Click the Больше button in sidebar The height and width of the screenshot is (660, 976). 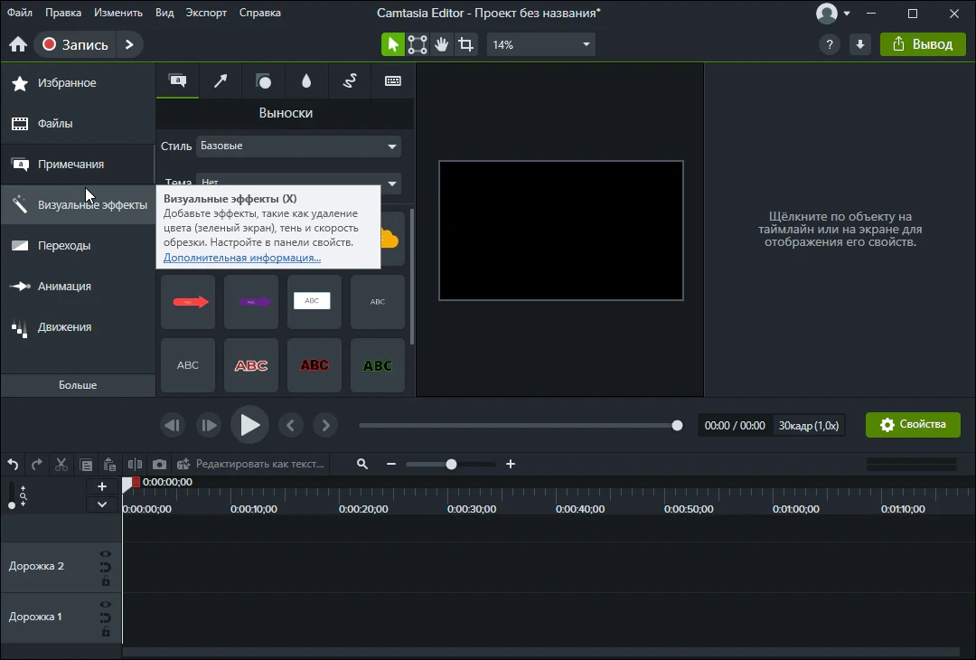[78, 385]
